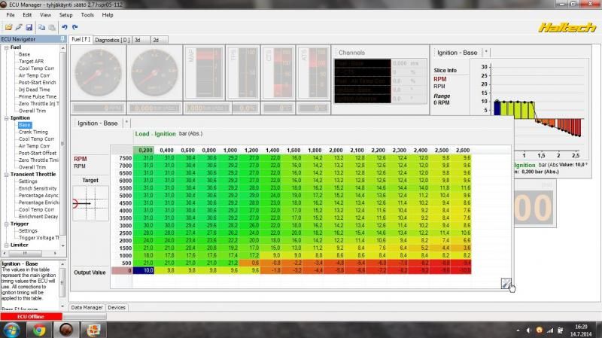Image resolution: width=602 pixels, height=338 pixels.
Task: Open the Setup menu
Action: pos(66,14)
